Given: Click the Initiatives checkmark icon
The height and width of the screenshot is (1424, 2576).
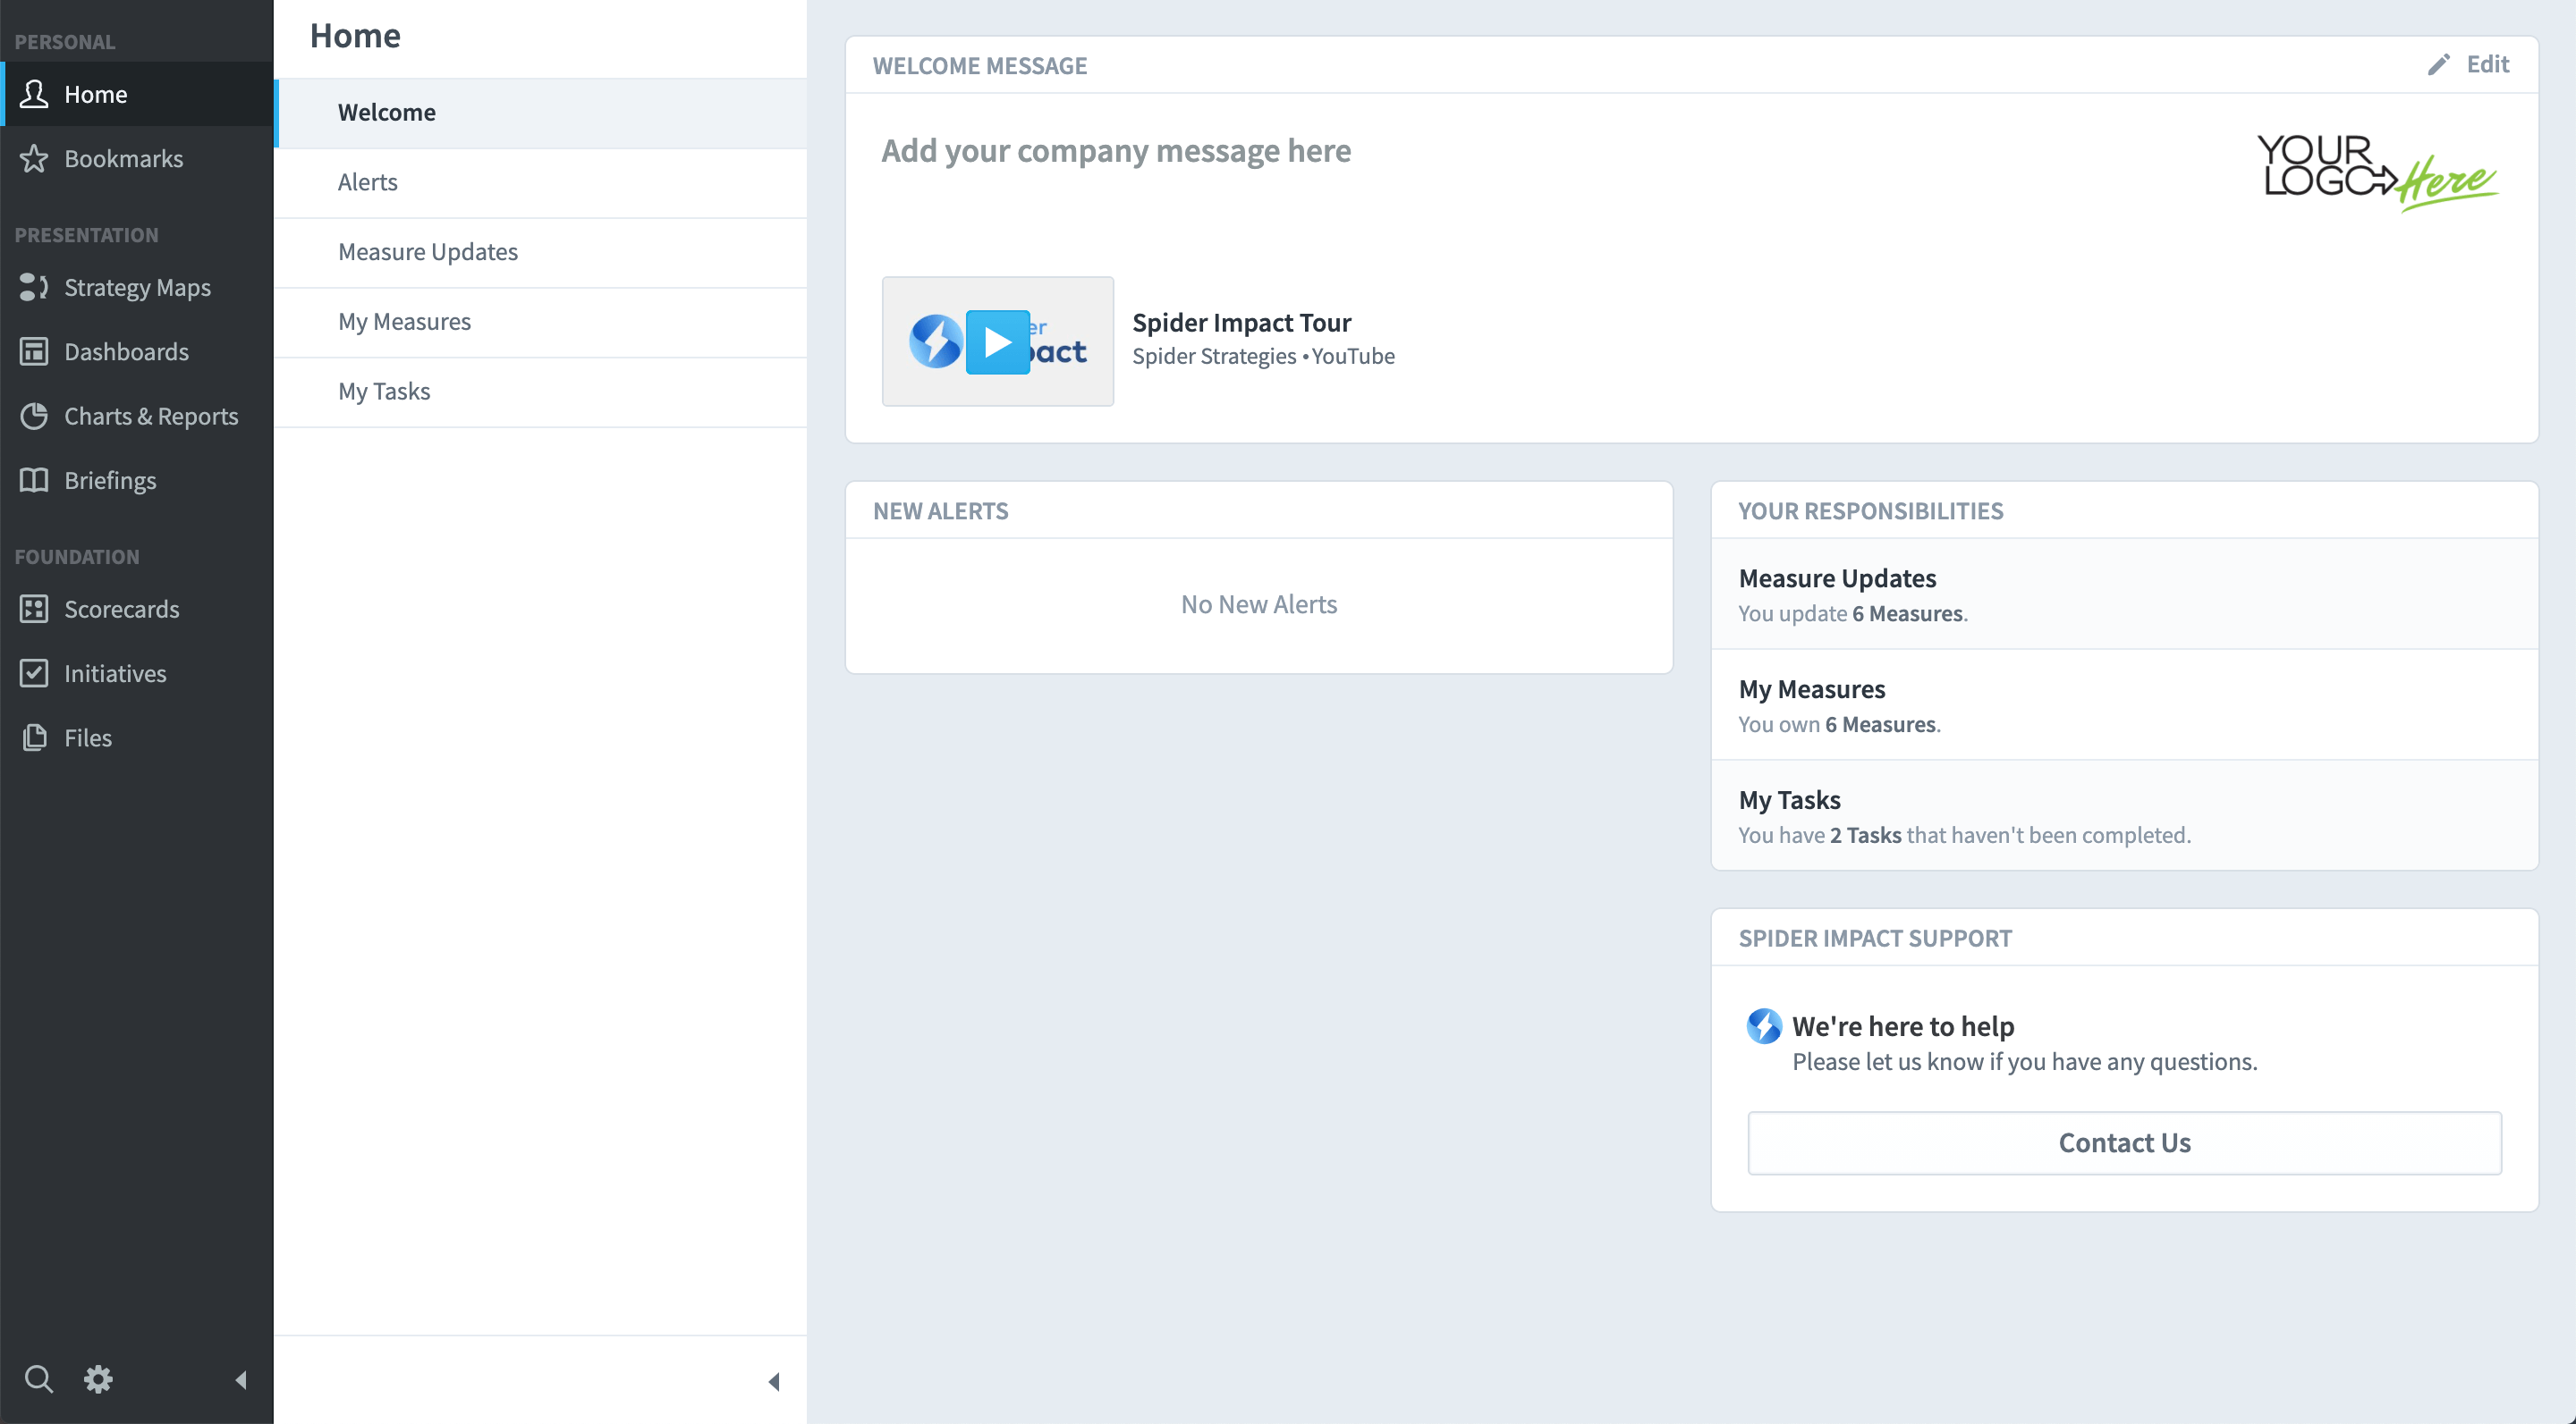Looking at the screenshot, I should [x=34, y=672].
